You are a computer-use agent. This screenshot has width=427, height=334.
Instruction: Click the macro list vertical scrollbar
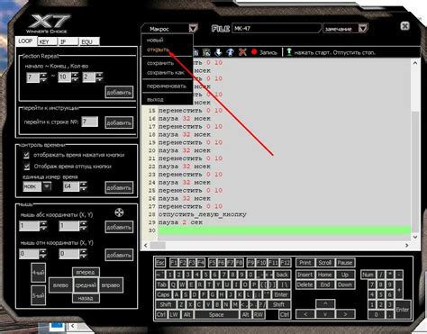[415, 149]
